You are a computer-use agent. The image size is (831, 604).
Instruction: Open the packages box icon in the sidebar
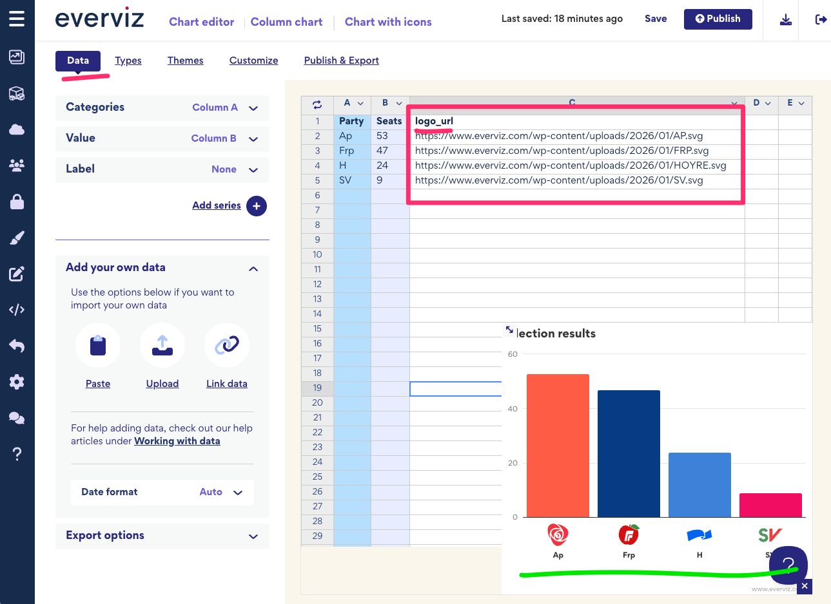point(17,93)
